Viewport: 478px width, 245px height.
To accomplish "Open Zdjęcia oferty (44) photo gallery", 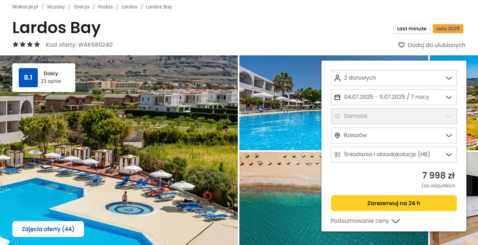I will (48, 229).
